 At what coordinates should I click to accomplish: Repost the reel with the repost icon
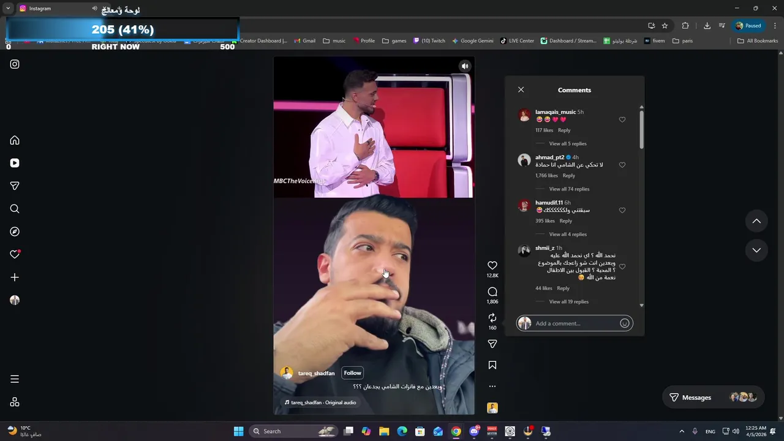[x=492, y=317]
